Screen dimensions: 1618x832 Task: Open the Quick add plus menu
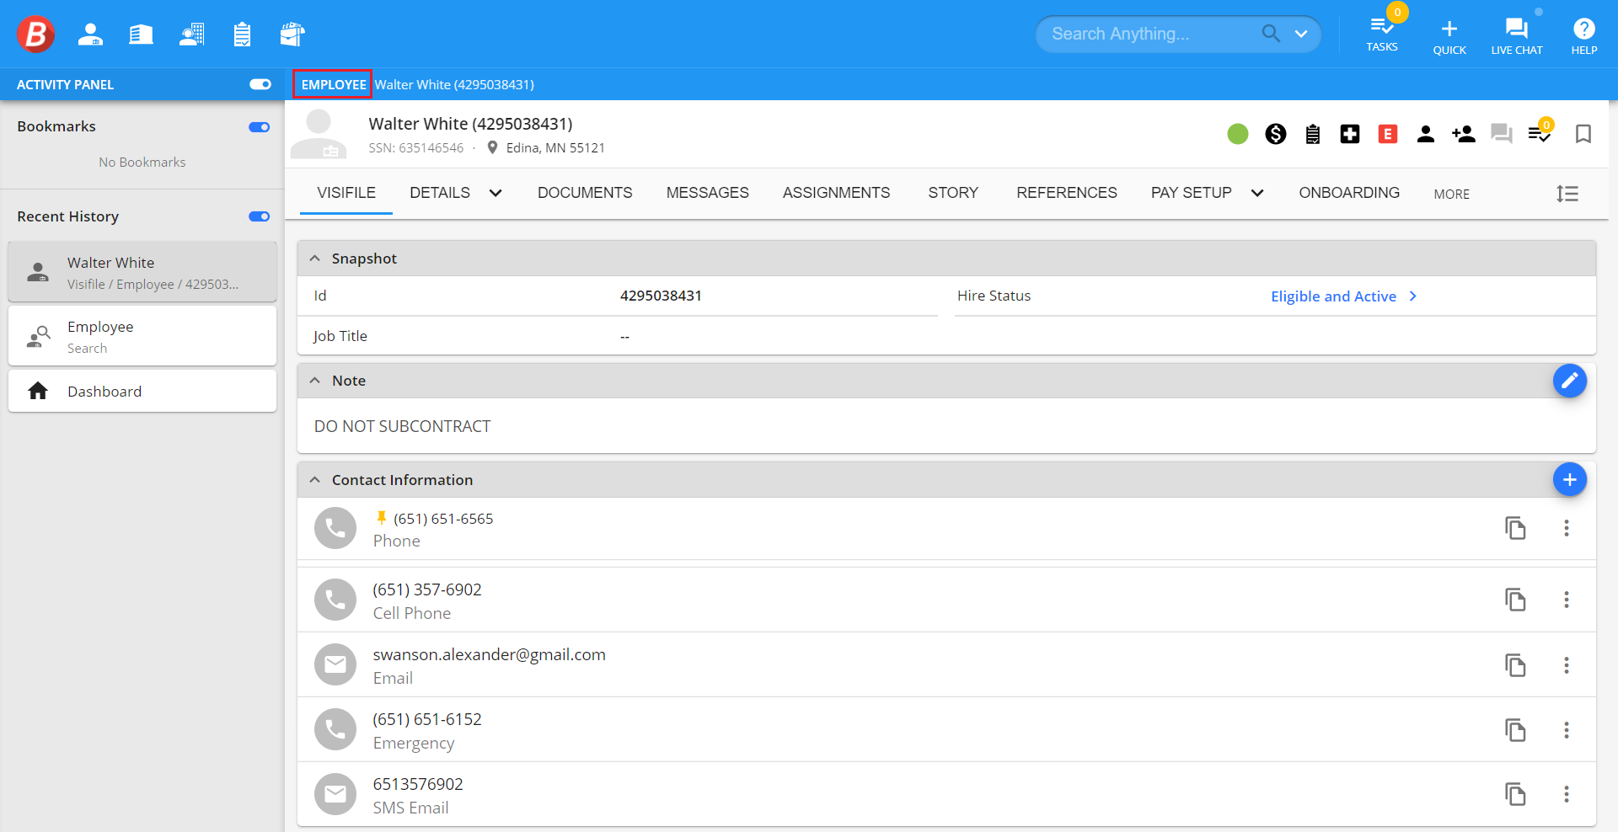coord(1449,38)
